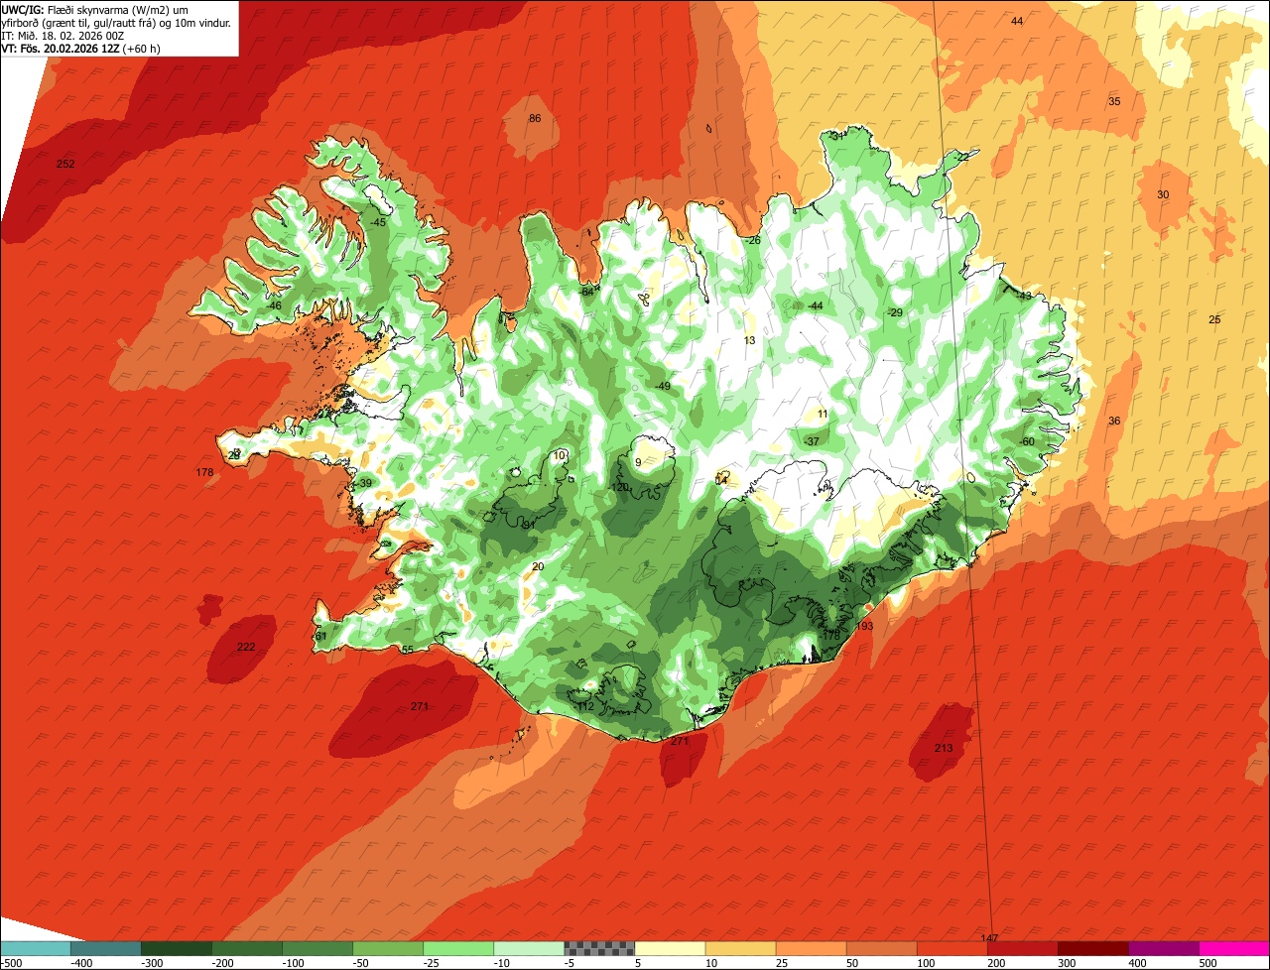1270x970 pixels.
Task: Select legend swatch between -100 and -50
Action: (317, 948)
